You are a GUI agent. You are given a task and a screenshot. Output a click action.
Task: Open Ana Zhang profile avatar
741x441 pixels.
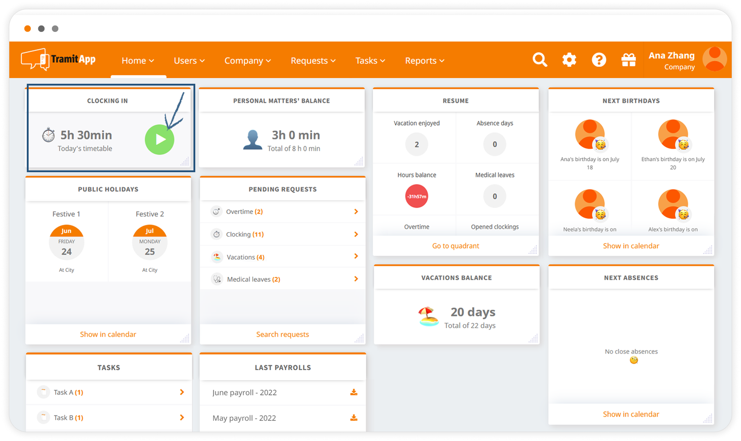click(715, 59)
